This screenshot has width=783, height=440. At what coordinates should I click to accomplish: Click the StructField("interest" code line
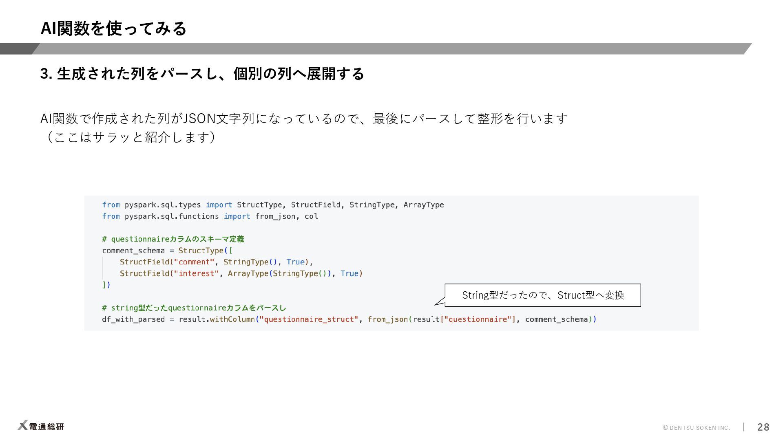point(241,273)
